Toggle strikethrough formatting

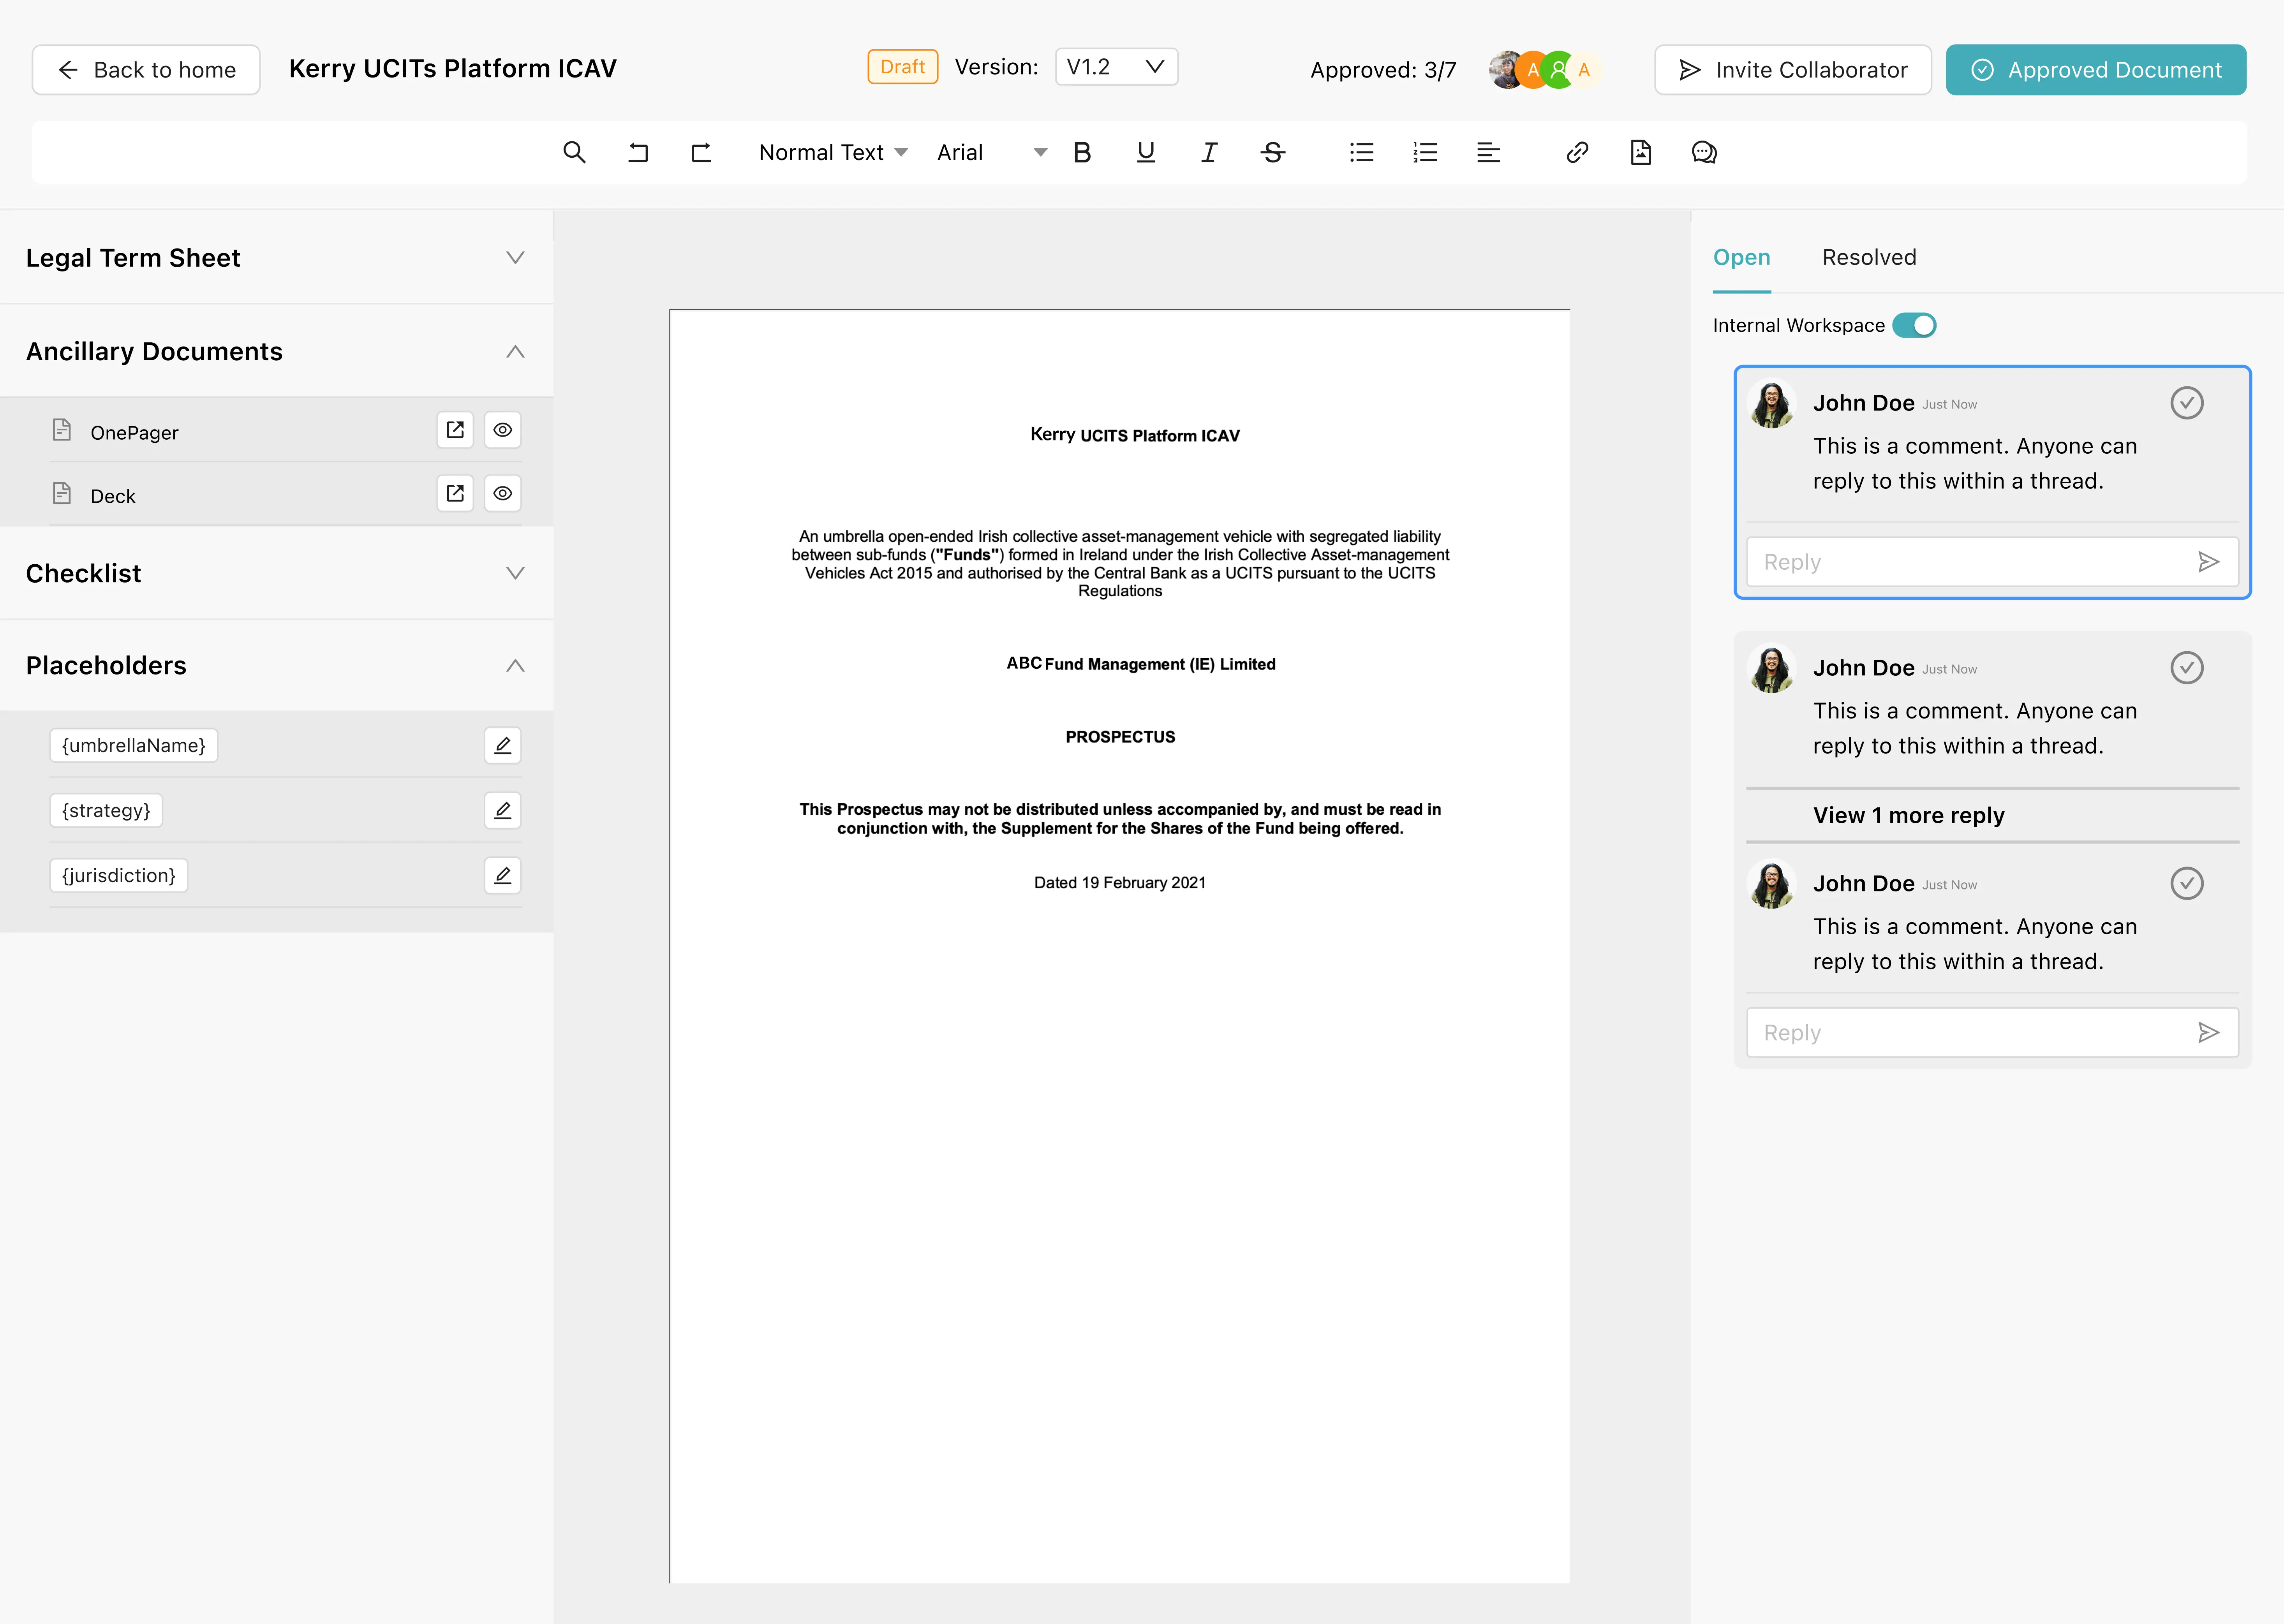tap(1272, 152)
